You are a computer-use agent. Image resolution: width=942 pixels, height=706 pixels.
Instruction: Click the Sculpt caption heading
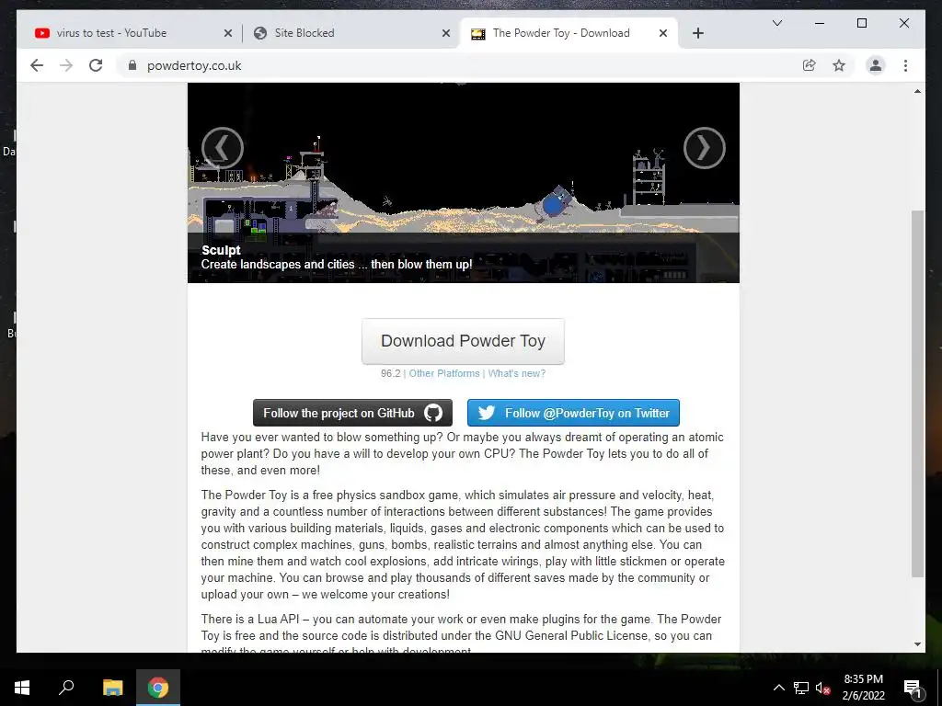[x=221, y=250]
